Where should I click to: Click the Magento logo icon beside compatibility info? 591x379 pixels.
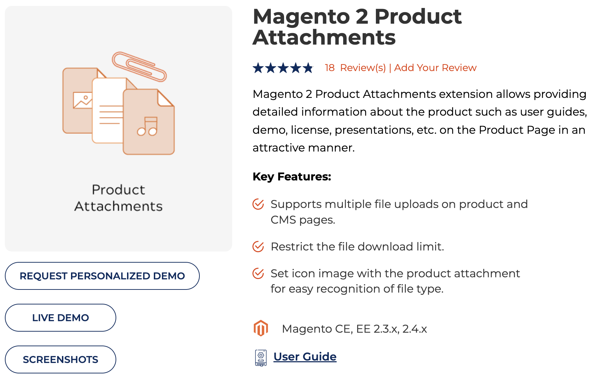(x=260, y=328)
